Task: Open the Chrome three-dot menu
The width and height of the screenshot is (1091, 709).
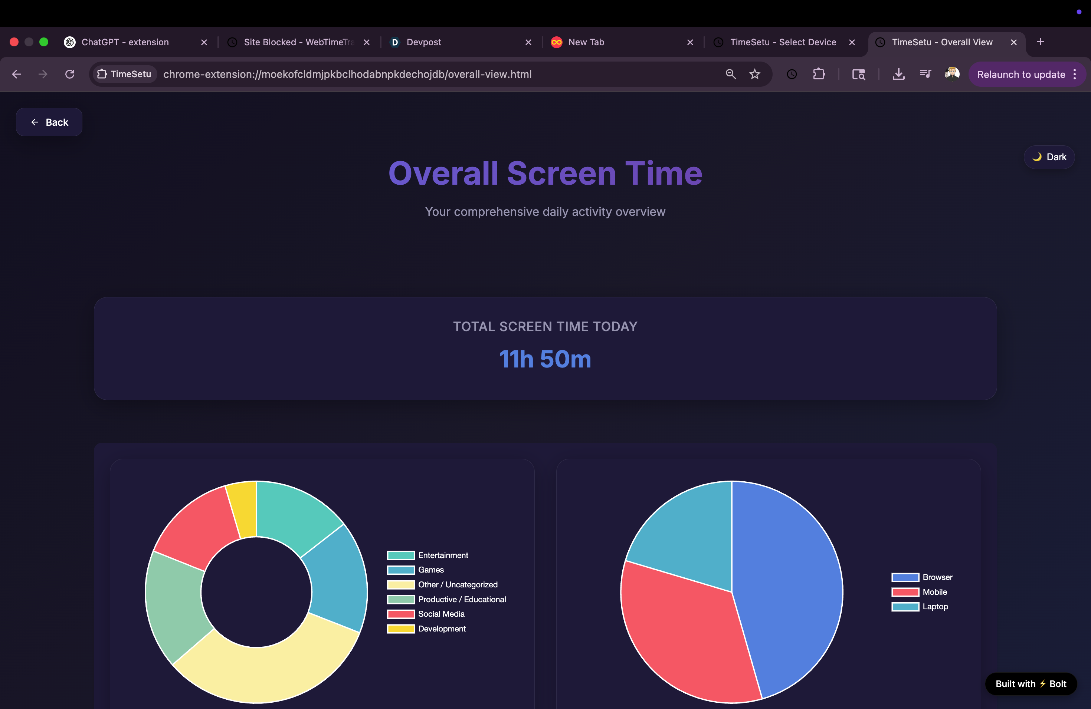Action: tap(1075, 74)
